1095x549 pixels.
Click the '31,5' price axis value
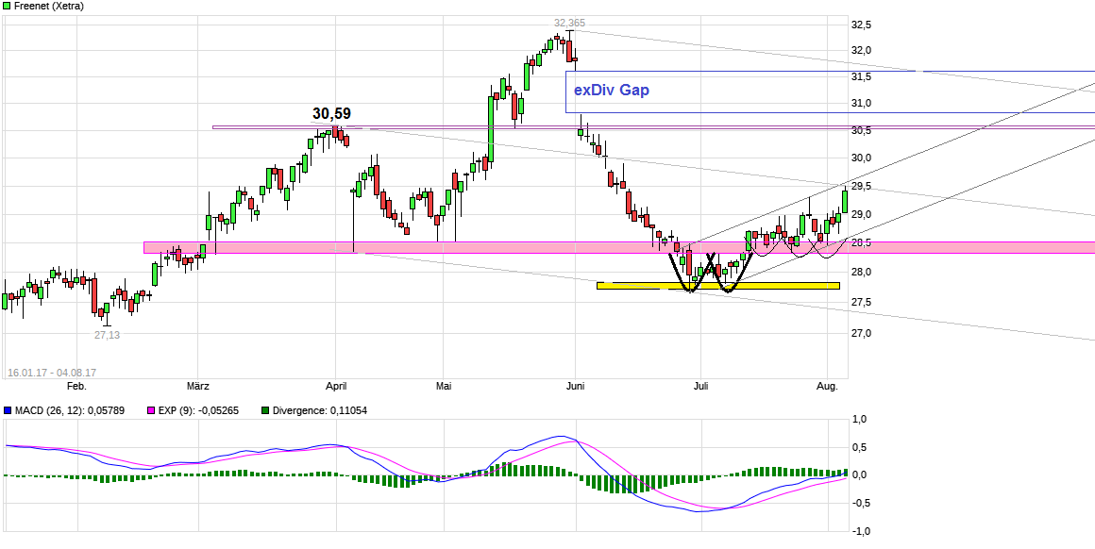pyautogui.click(x=861, y=76)
